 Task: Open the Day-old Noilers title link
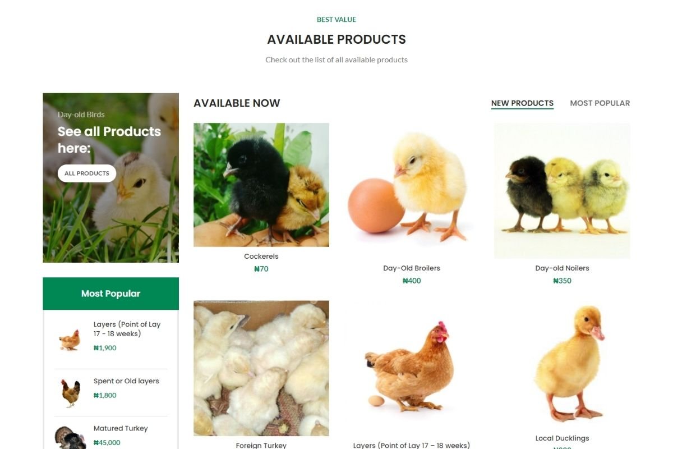(562, 268)
